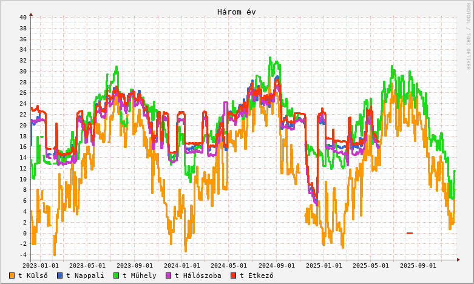Screen dimensions: 474x284
Task: Click the arrowhead ending the time axis
Action: click(458, 260)
